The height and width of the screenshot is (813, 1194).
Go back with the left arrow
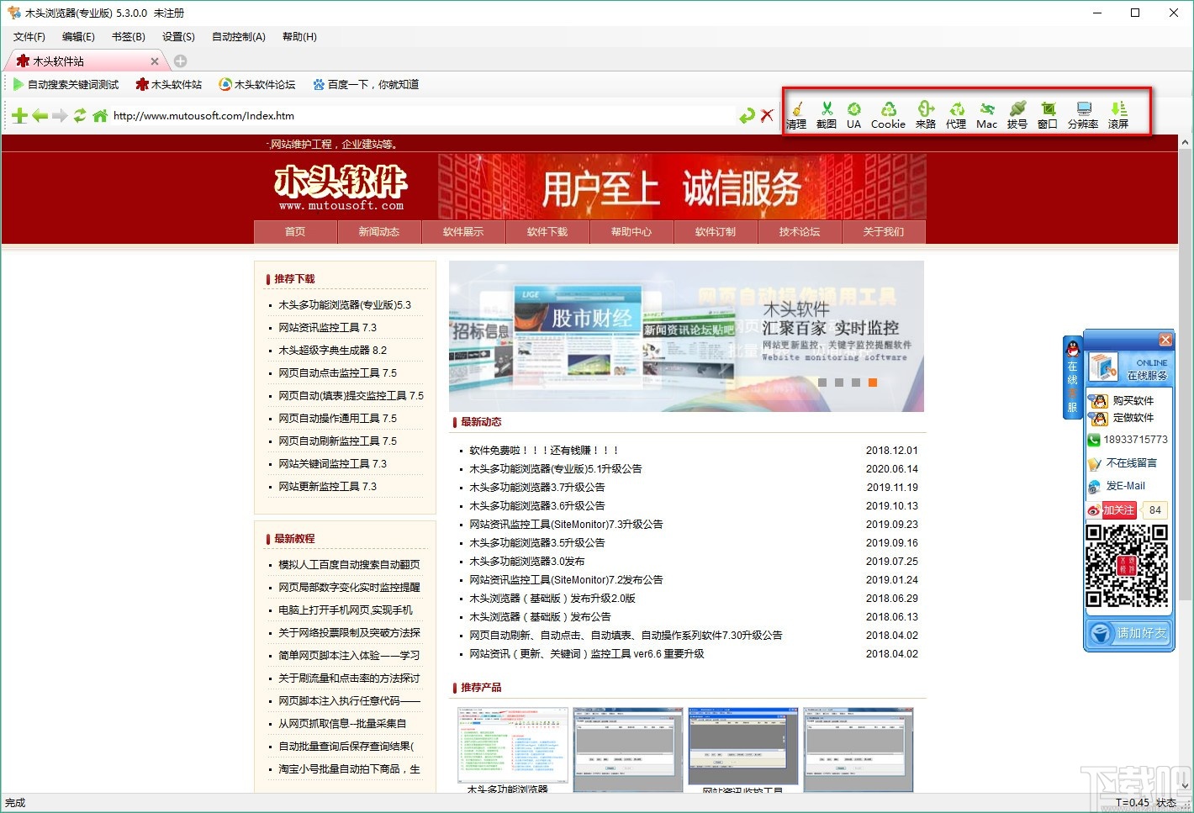[x=40, y=116]
